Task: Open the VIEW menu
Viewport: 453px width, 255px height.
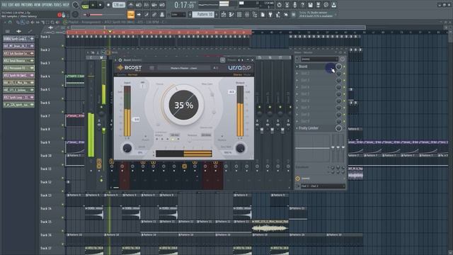Action: click(x=38, y=5)
